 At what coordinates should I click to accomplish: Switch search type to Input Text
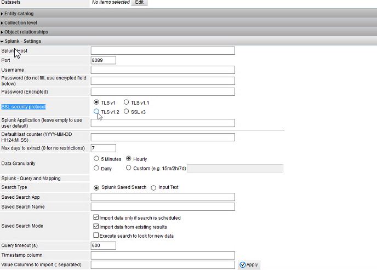pyautogui.click(x=153, y=188)
